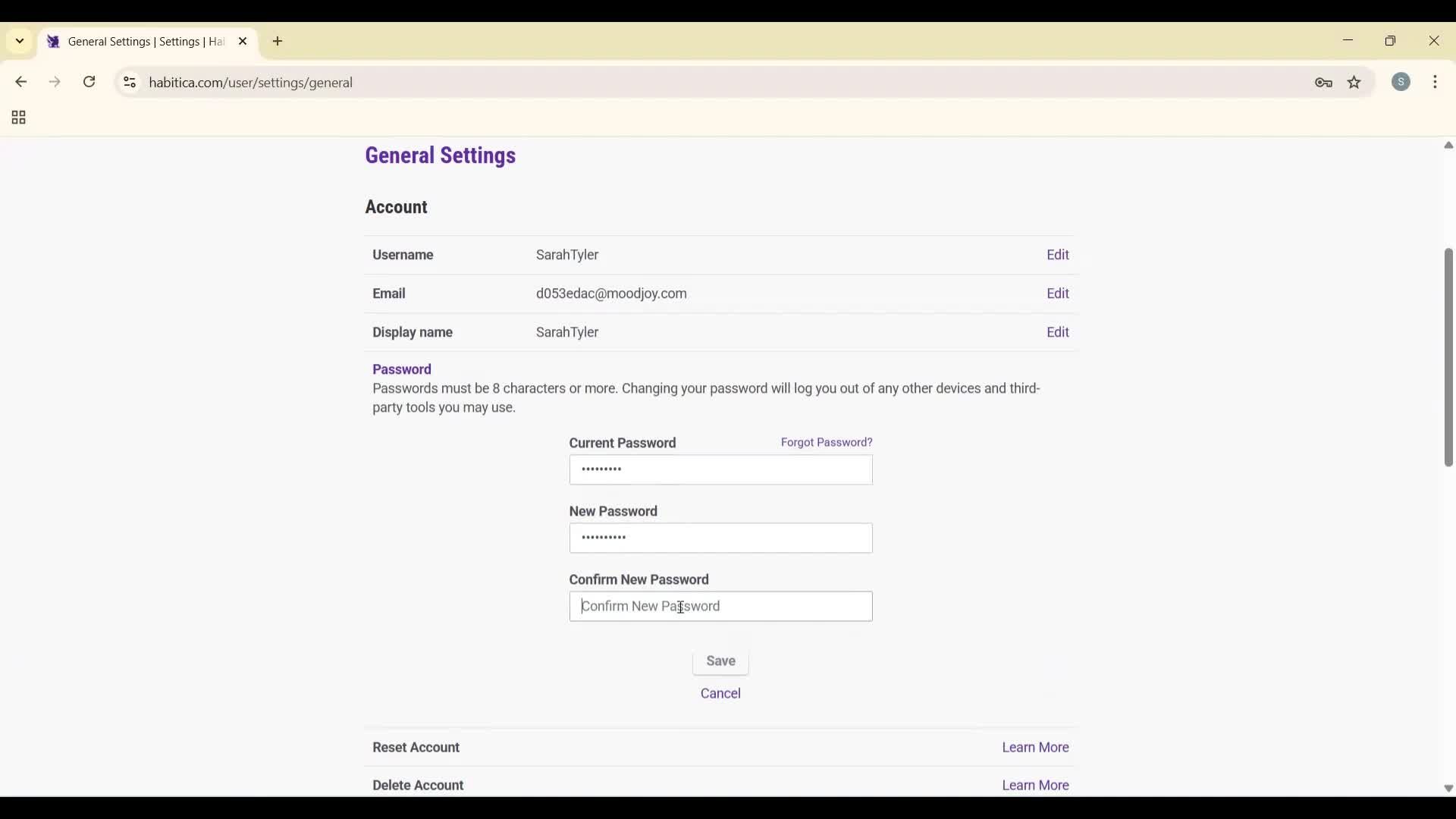Image resolution: width=1456 pixels, height=819 pixels.
Task: Save the new password
Action: tap(720, 661)
